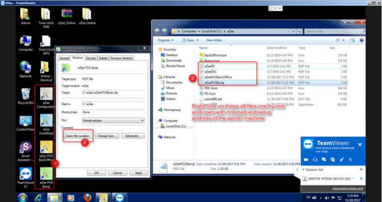The height and width of the screenshot is (202, 382).
Task: Click the headset audio icon in TeamViewer panel
Action: click(315, 160)
